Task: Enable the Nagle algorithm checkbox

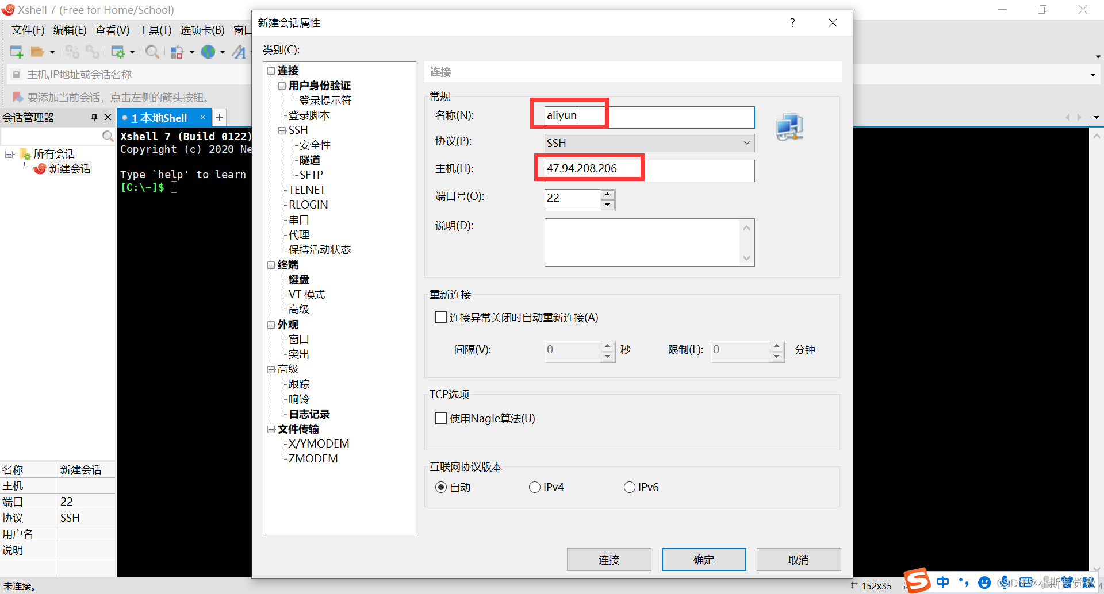Action: (441, 418)
